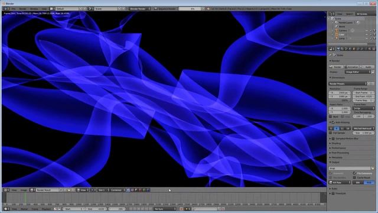Click the Cube object icon in the outliner
Screen dimensions: 378x213
(x=337, y=34)
